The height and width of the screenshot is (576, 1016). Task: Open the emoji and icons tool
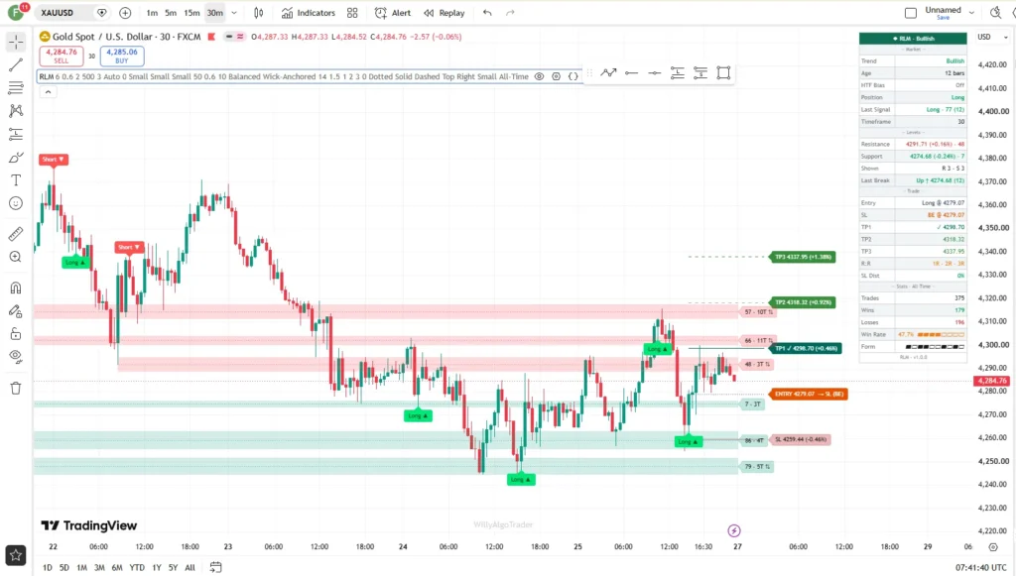(x=16, y=204)
